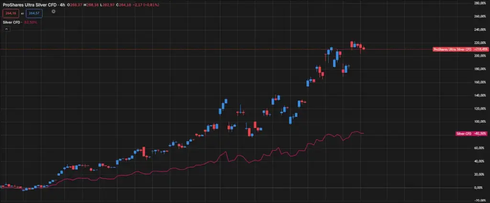Click the circled X icon beside the price buttons
The width and height of the screenshot is (490, 203).
[x=53, y=11]
